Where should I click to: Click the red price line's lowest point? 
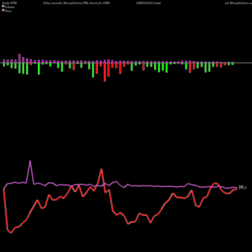[11, 233]
